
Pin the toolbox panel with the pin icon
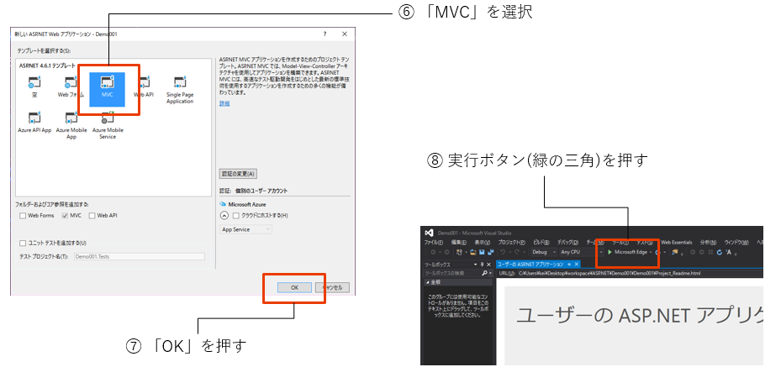click(x=483, y=265)
